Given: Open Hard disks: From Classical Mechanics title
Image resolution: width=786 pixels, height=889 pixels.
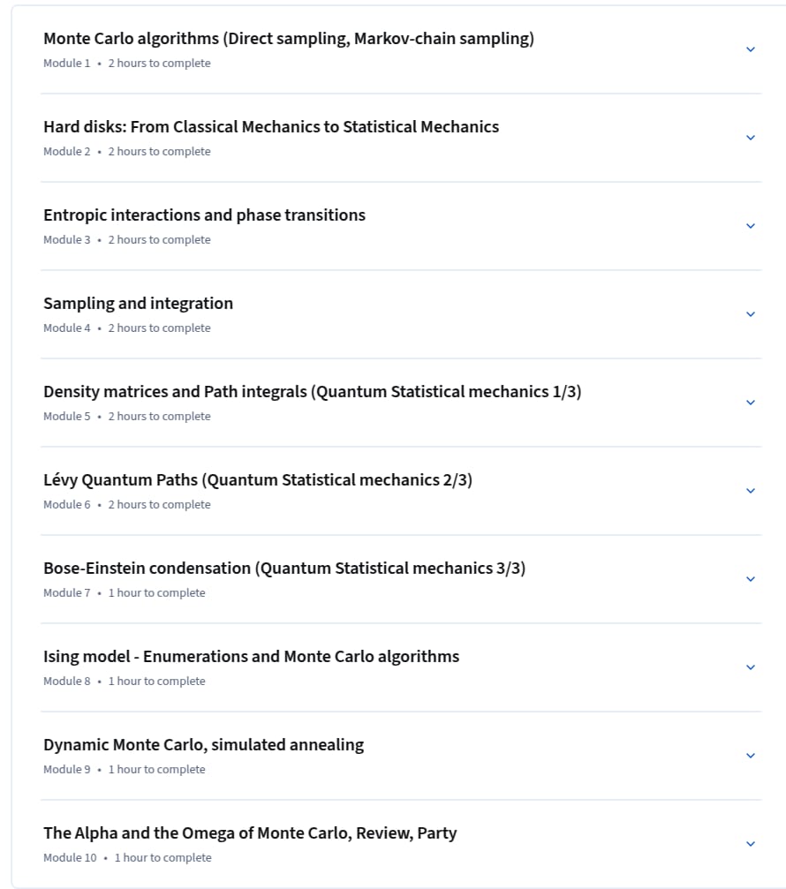Looking at the screenshot, I should (x=271, y=126).
